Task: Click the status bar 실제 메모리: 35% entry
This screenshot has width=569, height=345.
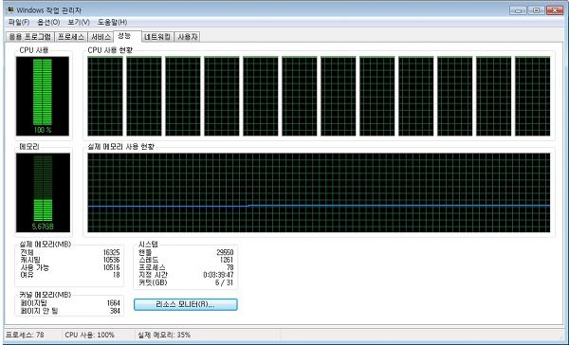Action: coord(164,335)
